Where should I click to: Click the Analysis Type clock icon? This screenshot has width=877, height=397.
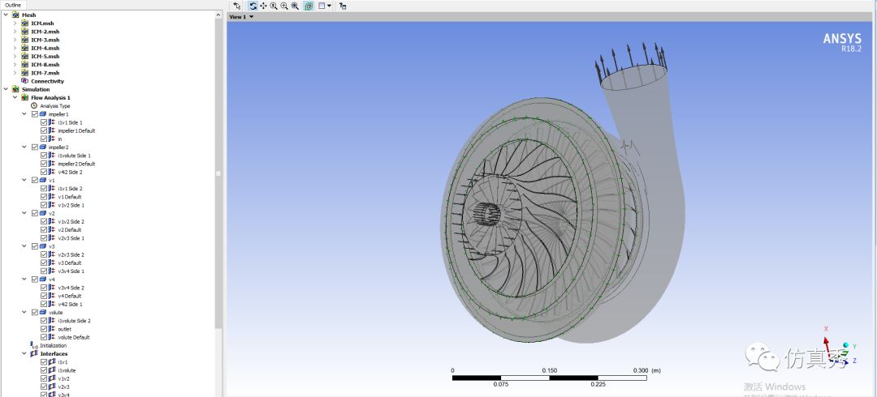coord(33,106)
